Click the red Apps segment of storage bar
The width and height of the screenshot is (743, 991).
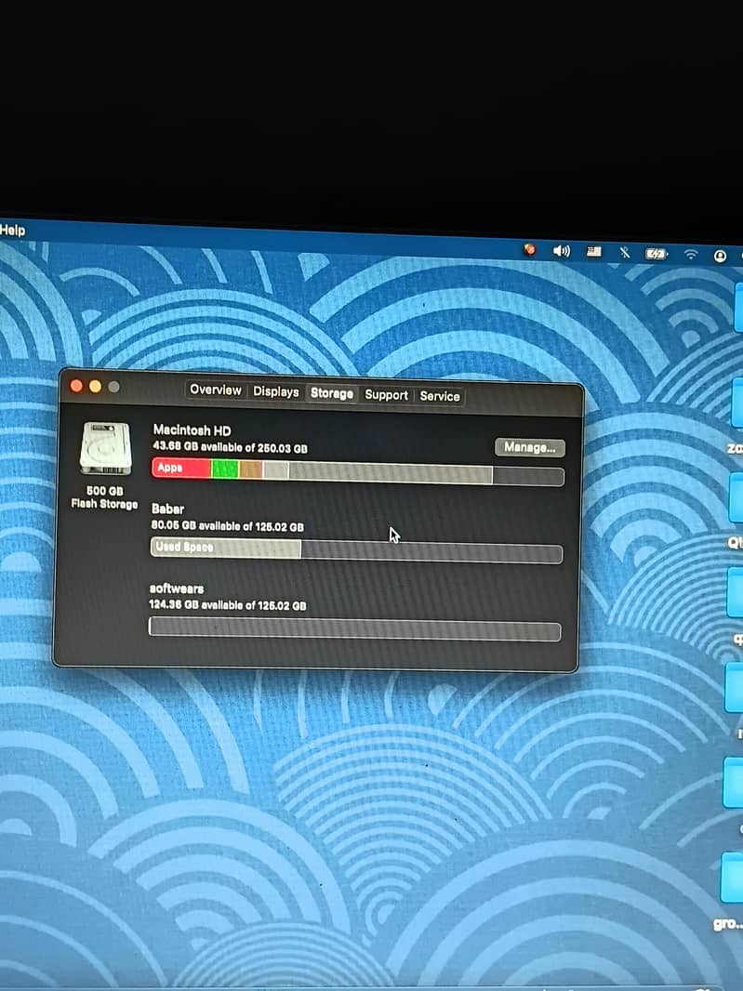click(x=181, y=468)
